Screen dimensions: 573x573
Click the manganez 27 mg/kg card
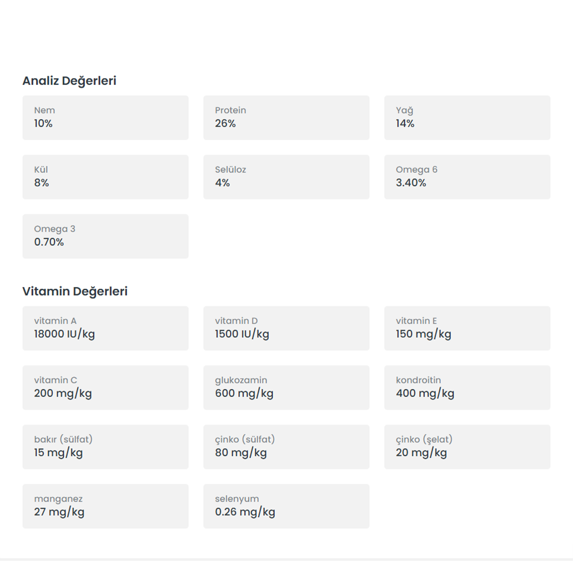point(105,506)
